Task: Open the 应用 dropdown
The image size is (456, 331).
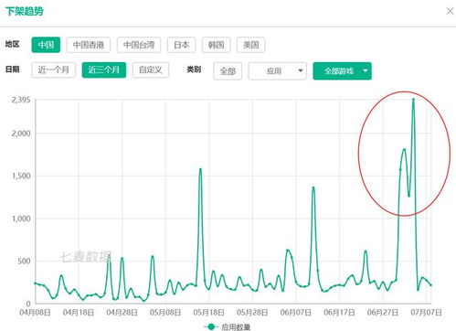Action: [278, 71]
